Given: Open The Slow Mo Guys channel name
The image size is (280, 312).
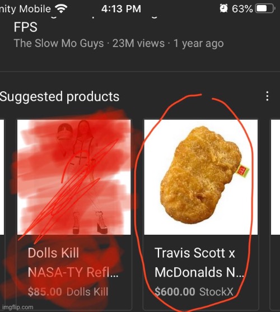Looking at the screenshot, I should [59, 43].
